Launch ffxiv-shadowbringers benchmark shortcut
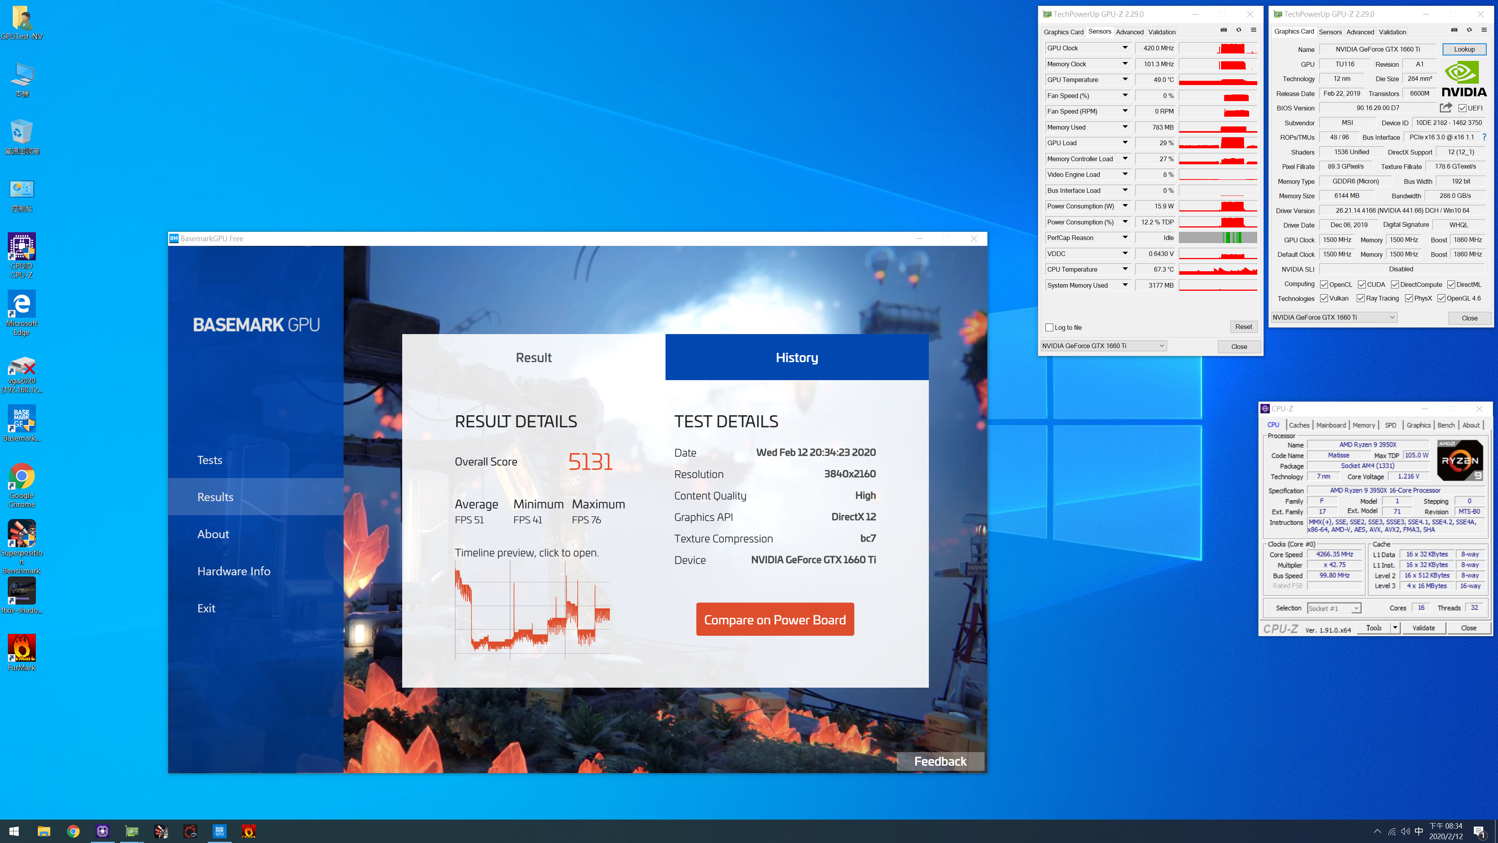Screen dimensions: 1498x843 point(21,596)
